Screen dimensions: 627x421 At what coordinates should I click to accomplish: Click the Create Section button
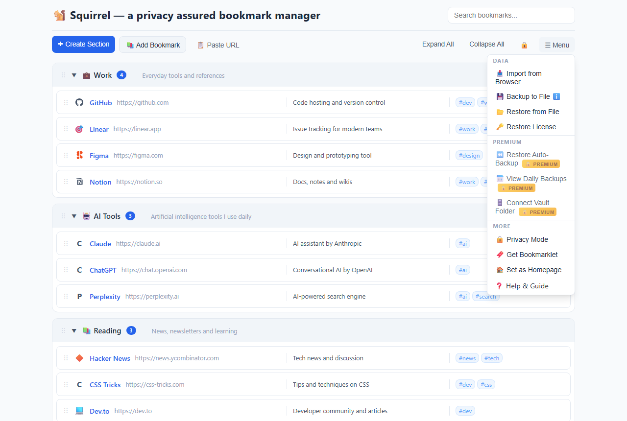[83, 44]
